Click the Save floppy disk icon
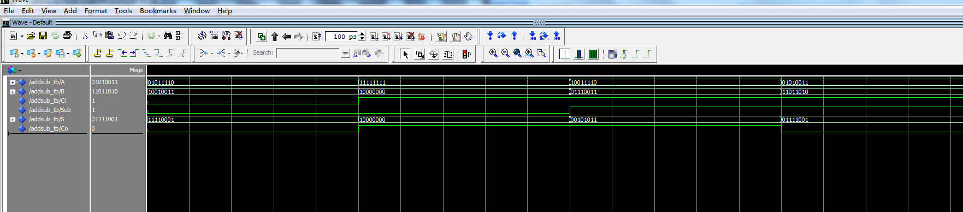Image resolution: width=963 pixels, height=212 pixels. pyautogui.click(x=43, y=36)
